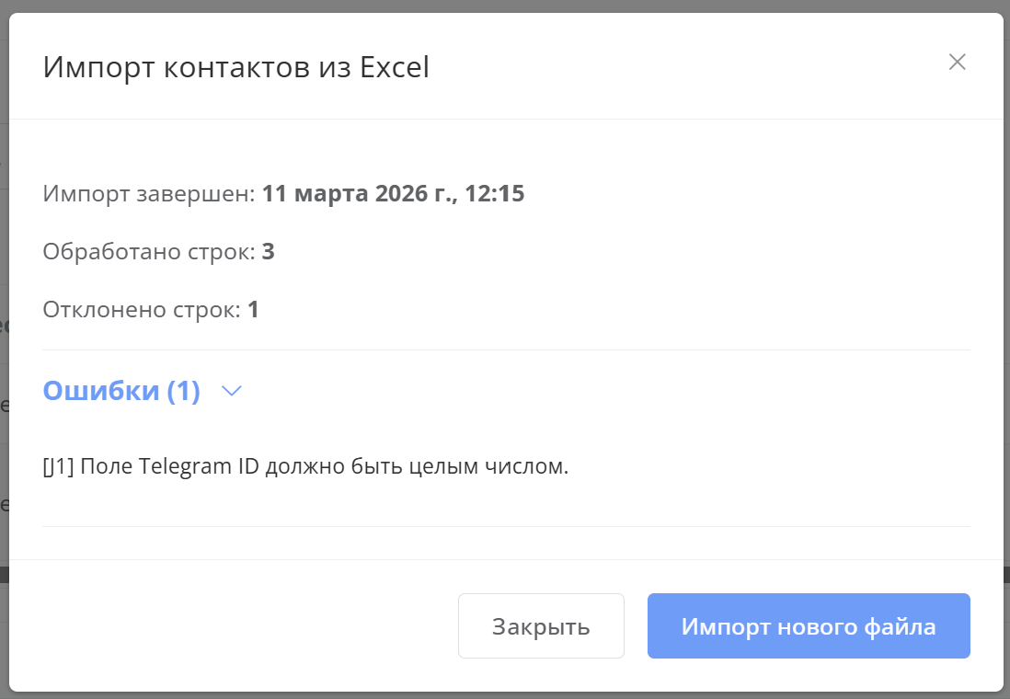Click the dimmed backdrop above the dialog
1010x699 pixels.
coord(505,6)
